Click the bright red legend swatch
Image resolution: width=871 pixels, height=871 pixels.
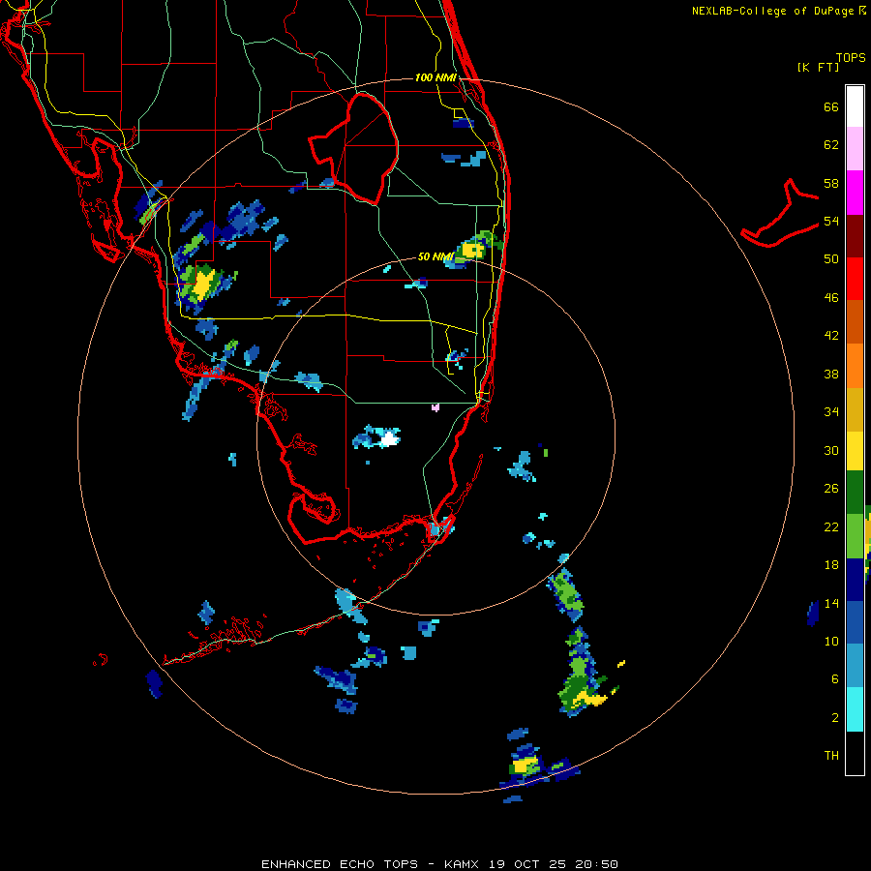click(x=855, y=279)
